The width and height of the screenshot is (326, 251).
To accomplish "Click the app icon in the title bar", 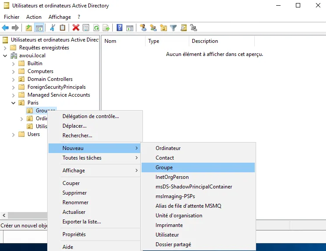I will [7, 6].
